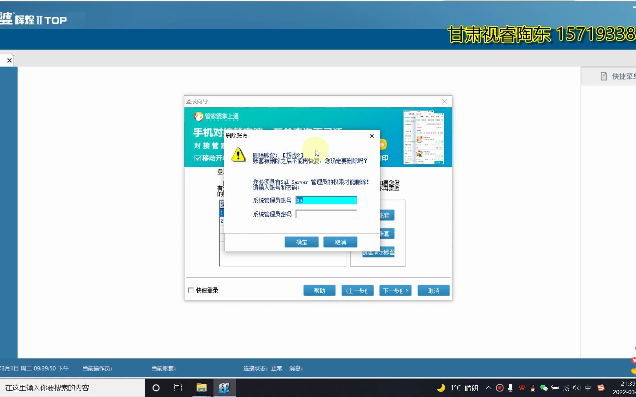
Task: Focus the 系统管理员密码 password field
Action: click(x=326, y=214)
